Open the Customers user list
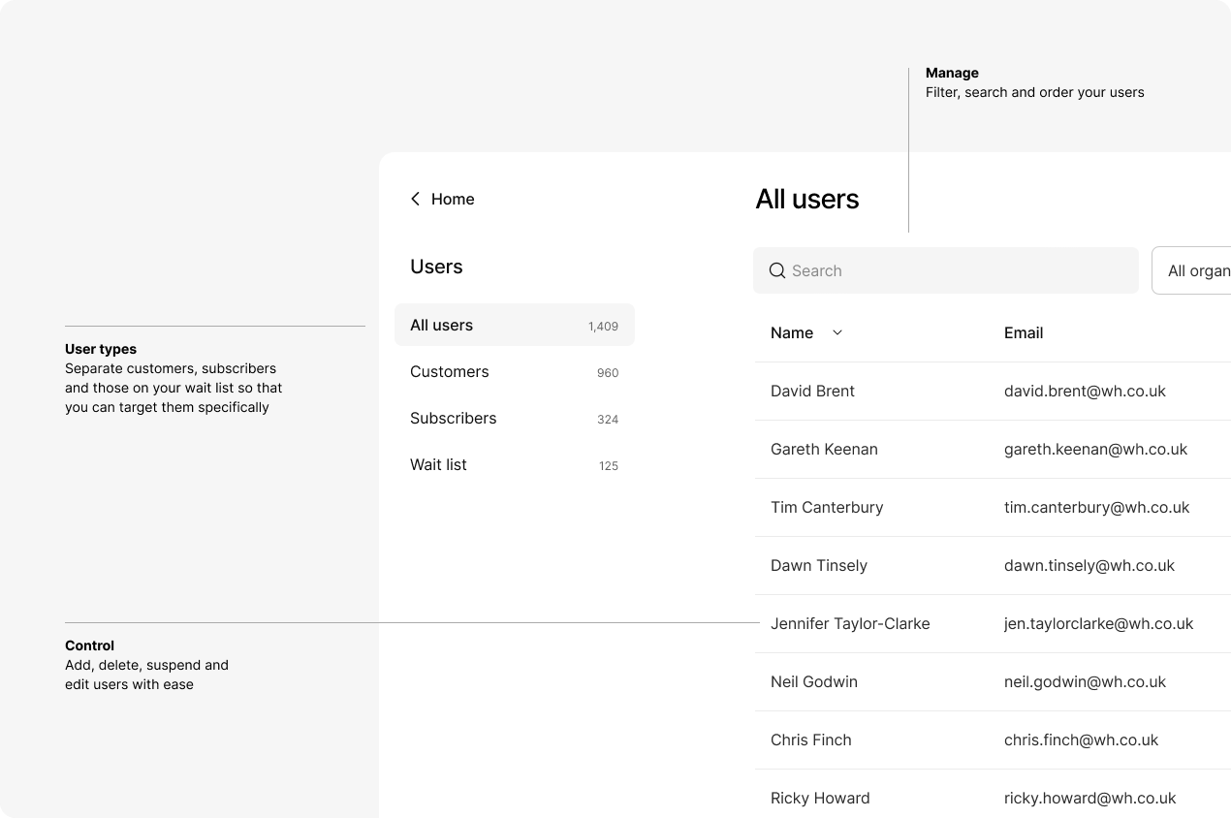Image resolution: width=1231 pixels, height=818 pixels. click(x=514, y=372)
